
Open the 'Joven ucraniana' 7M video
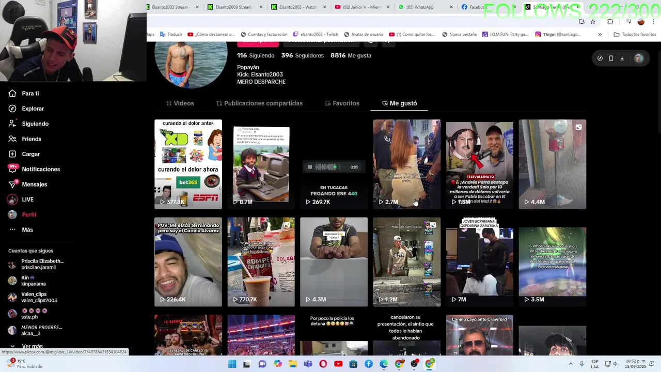click(x=479, y=262)
